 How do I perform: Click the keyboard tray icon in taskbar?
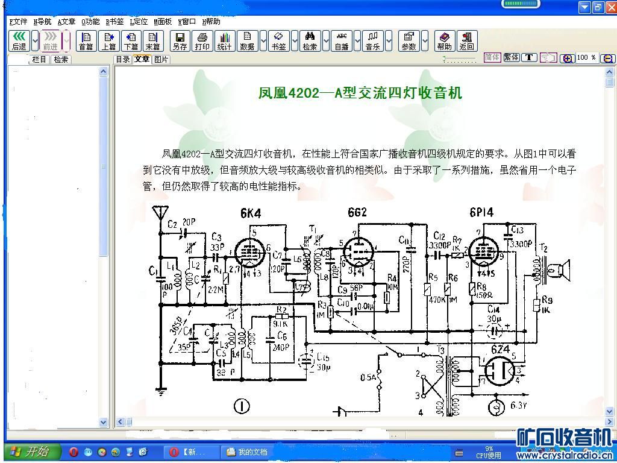point(459,453)
